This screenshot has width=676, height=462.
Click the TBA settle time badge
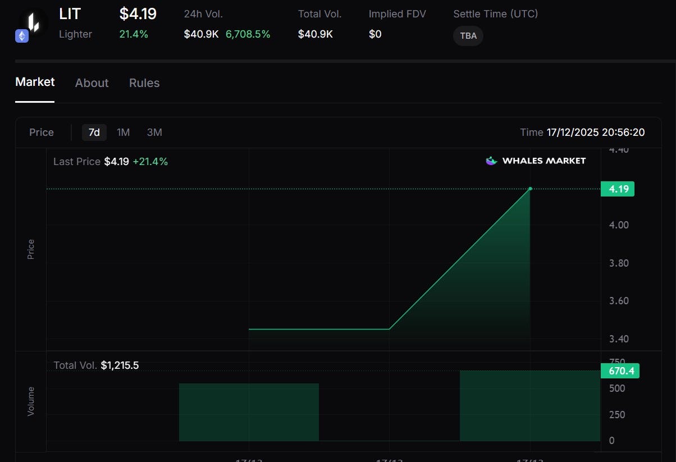point(468,35)
